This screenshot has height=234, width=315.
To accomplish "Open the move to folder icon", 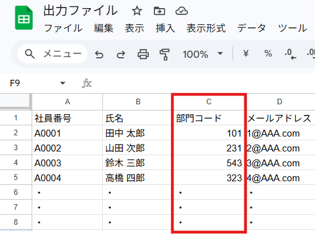I will pos(159,11).
